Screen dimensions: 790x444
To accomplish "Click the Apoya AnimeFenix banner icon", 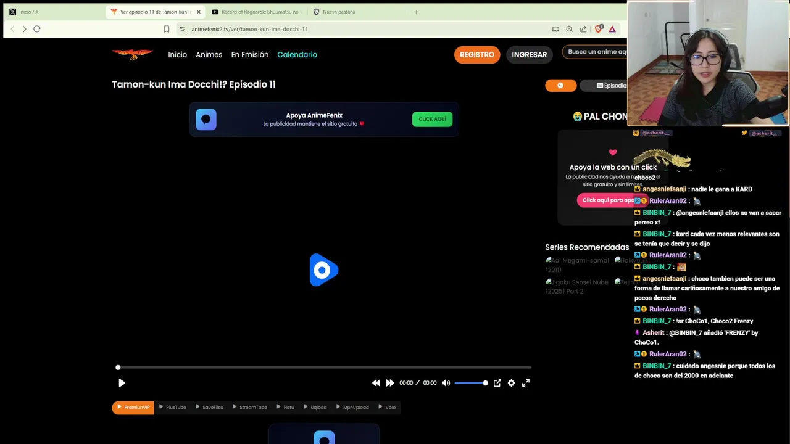I will [x=206, y=119].
